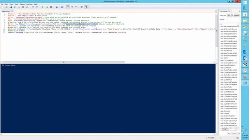Close the Commands tab with its X
The image size is (249, 140).
(x=229, y=11)
